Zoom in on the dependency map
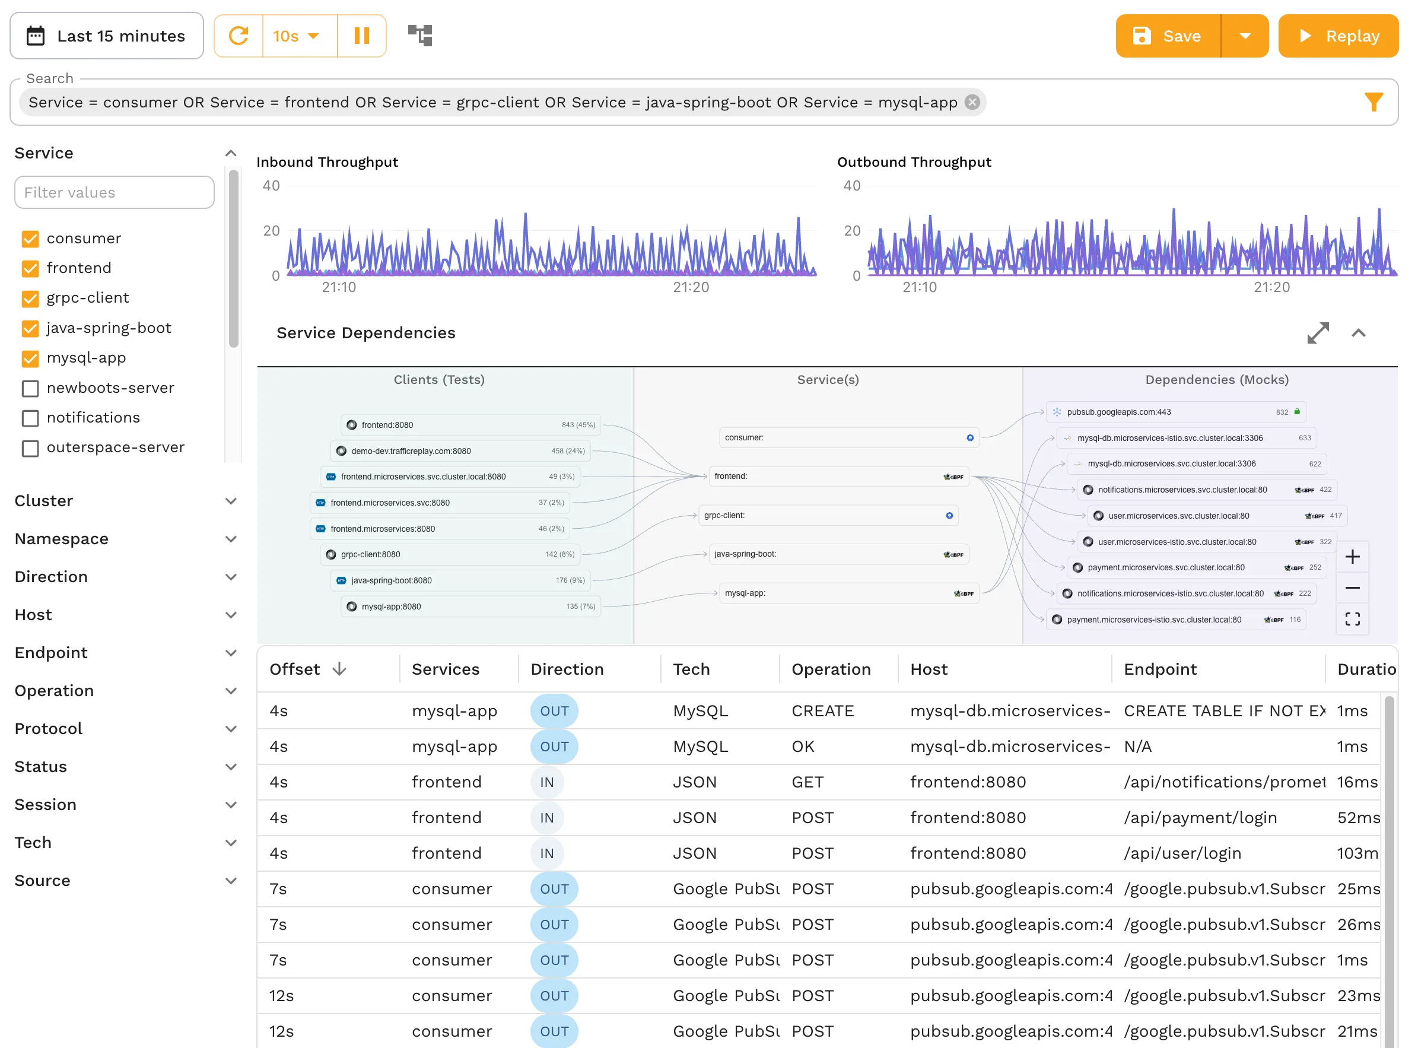The image size is (1418, 1048). coord(1353,557)
